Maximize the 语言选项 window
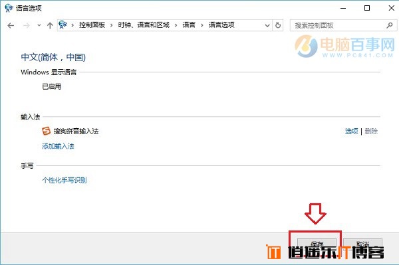The image size is (399, 265). (367, 8)
